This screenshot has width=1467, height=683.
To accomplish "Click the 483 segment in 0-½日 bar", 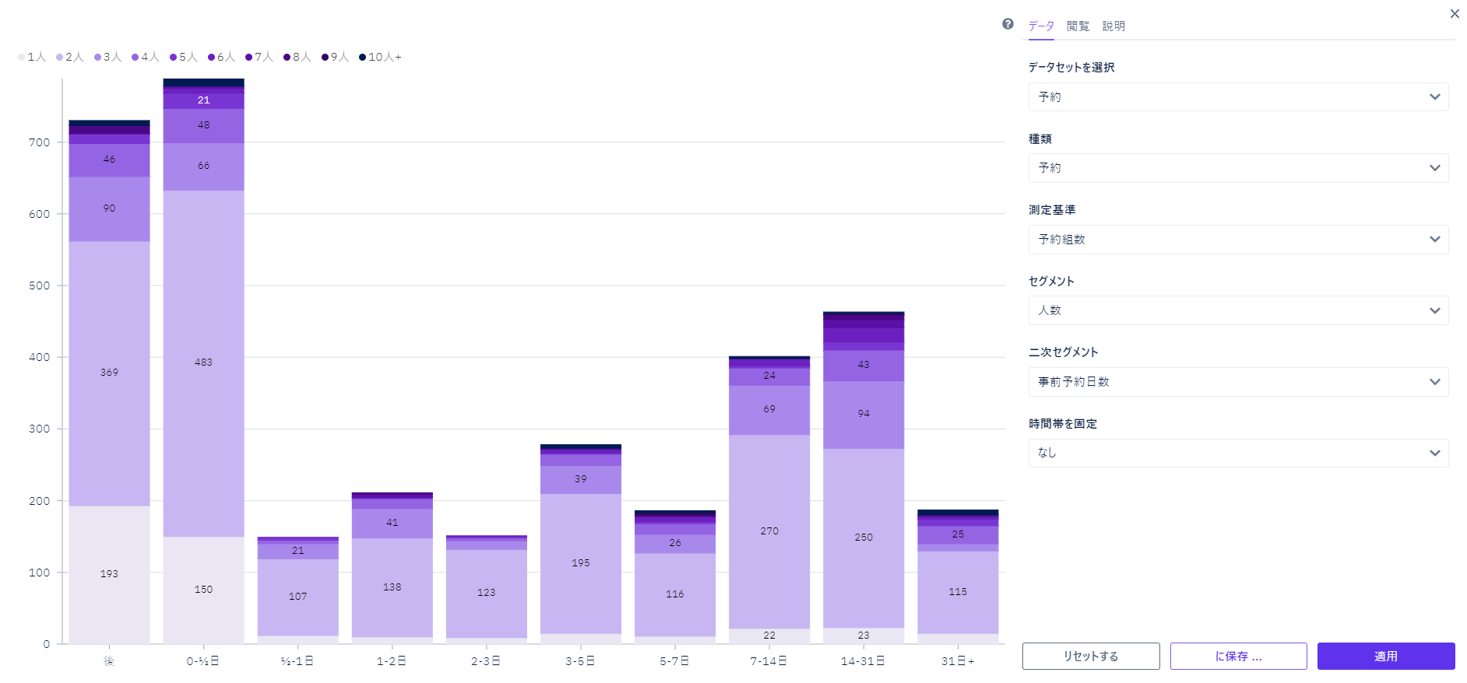I will pyautogui.click(x=203, y=363).
